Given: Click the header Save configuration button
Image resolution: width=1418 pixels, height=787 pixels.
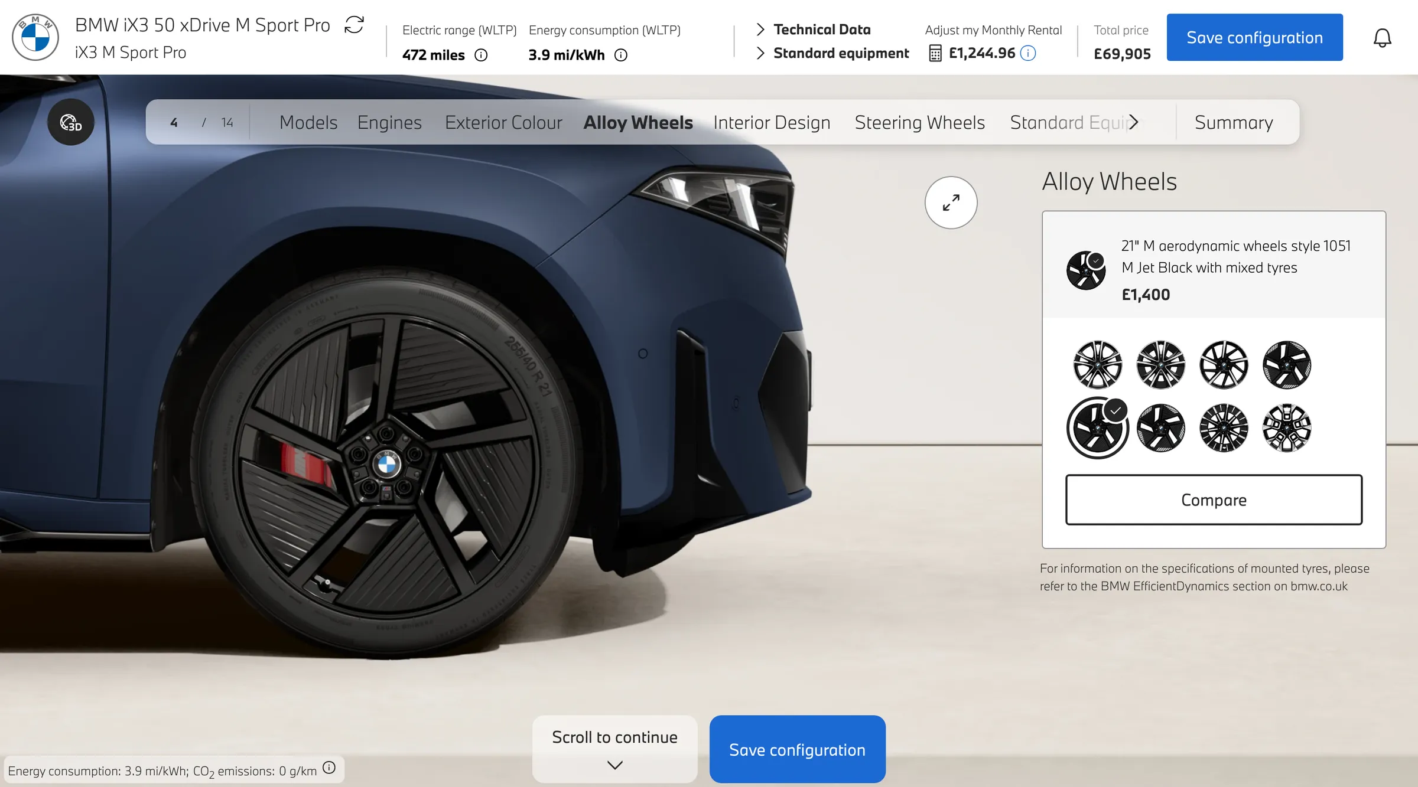Looking at the screenshot, I should pos(1254,37).
